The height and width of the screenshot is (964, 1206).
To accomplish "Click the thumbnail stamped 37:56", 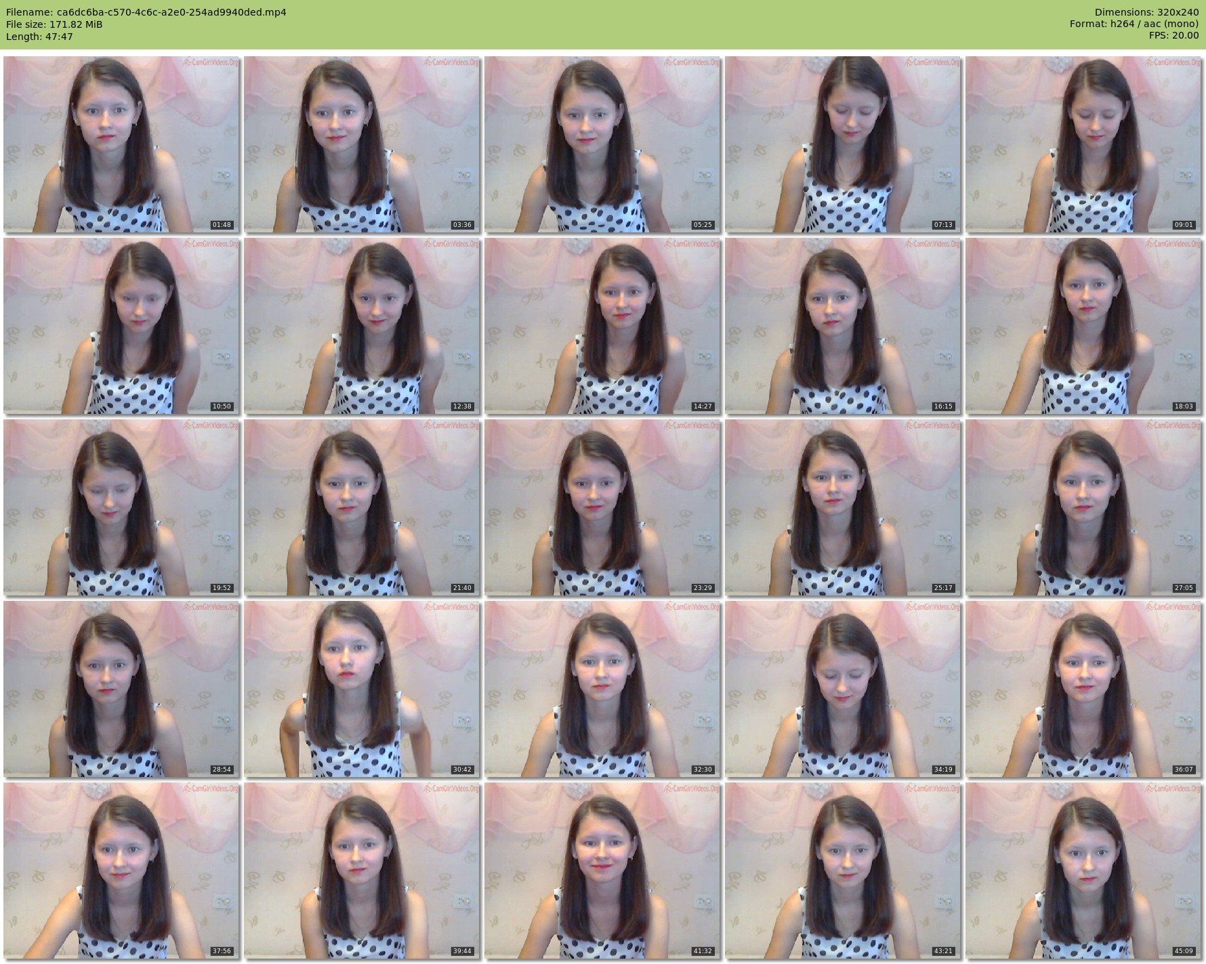I will click(121, 871).
